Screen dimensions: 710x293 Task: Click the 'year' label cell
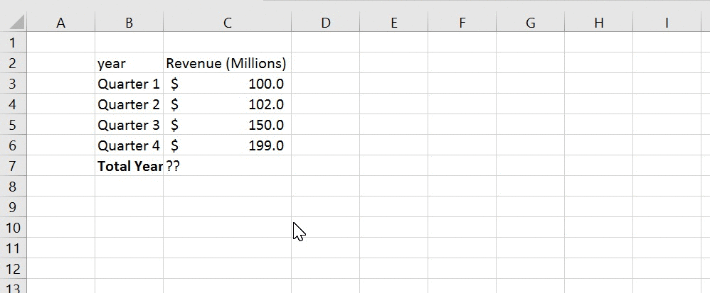(129, 63)
